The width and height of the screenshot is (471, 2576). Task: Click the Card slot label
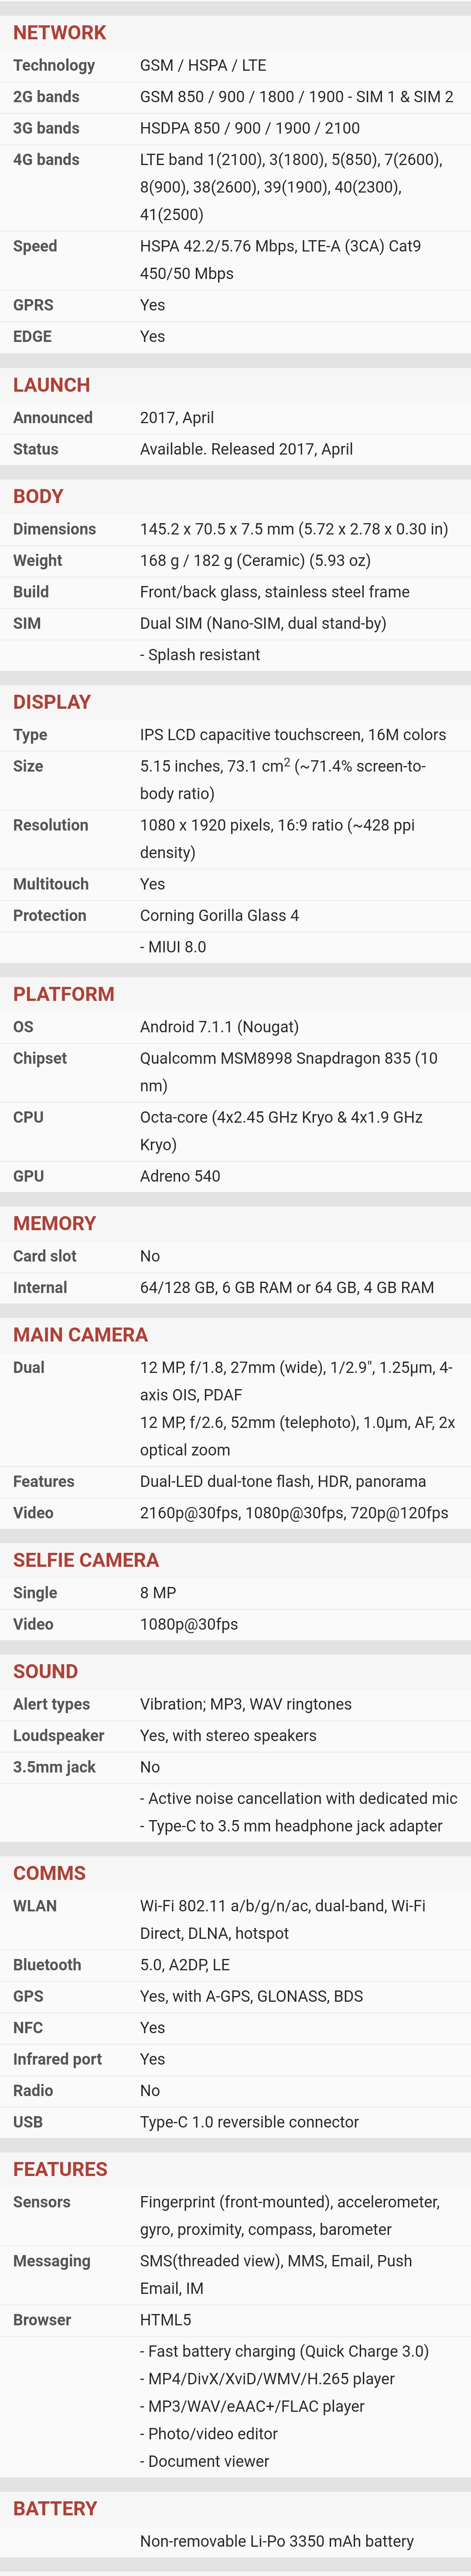(x=44, y=1256)
